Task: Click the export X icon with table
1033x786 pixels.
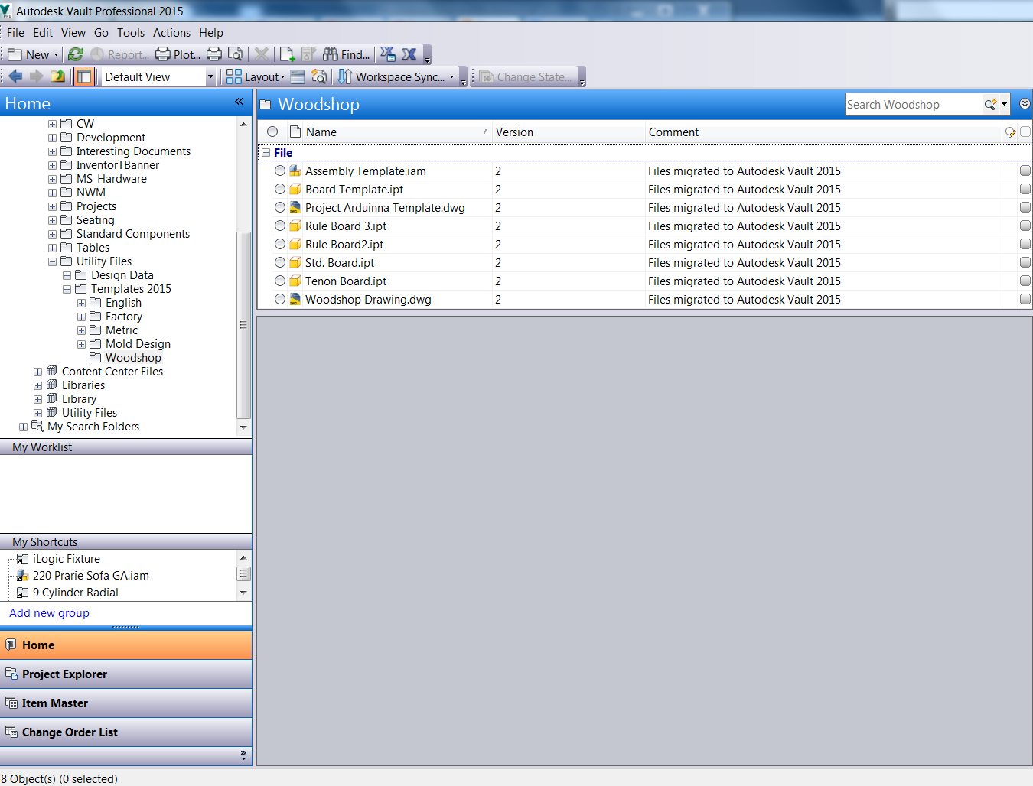Action: tap(388, 54)
